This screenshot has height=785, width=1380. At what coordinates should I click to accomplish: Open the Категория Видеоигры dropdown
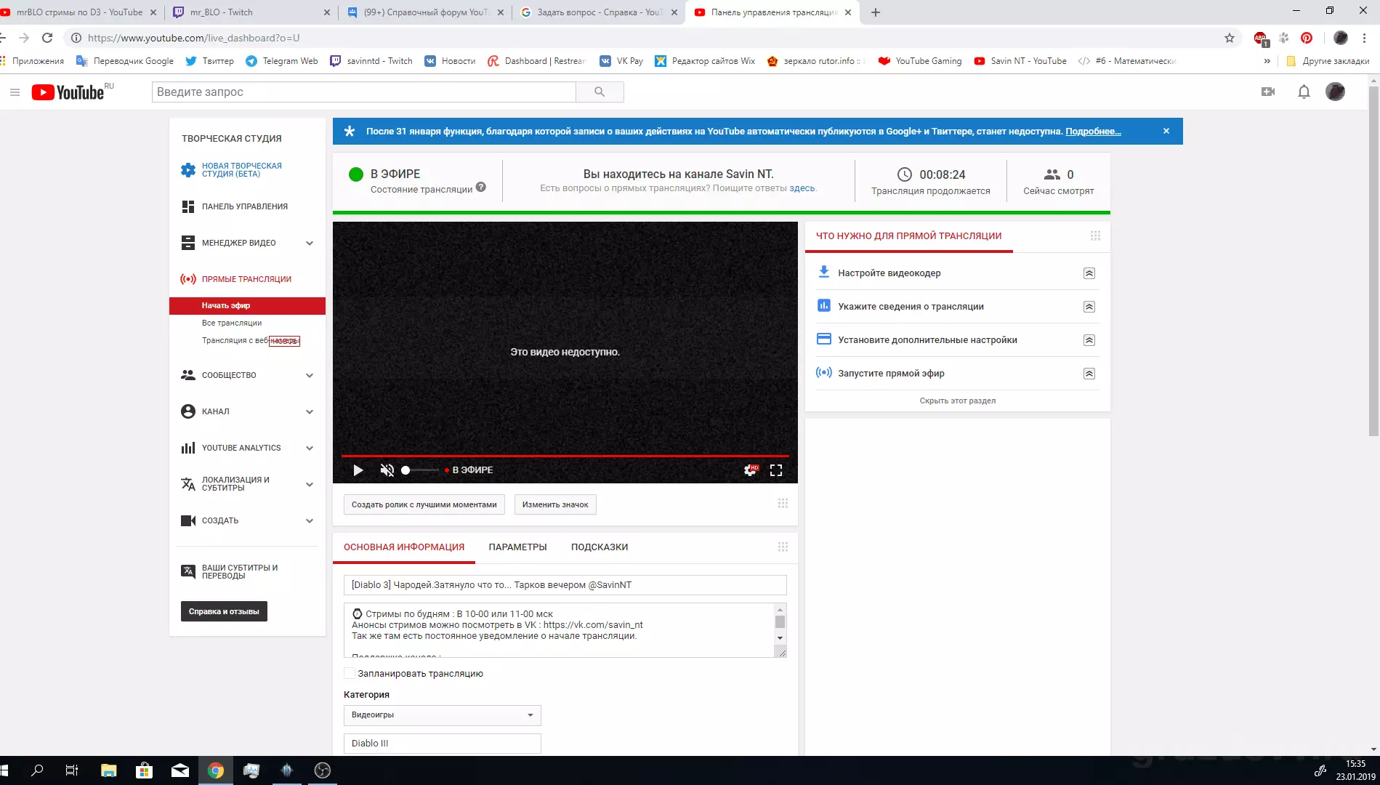[x=442, y=715]
